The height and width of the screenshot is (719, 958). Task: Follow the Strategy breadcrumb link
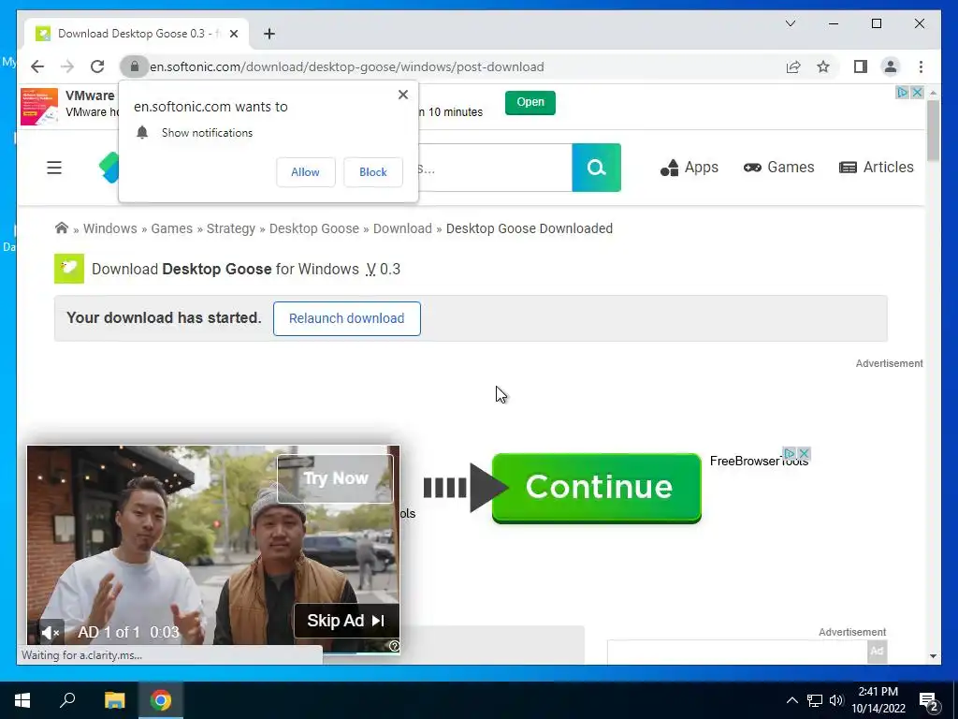click(x=231, y=228)
